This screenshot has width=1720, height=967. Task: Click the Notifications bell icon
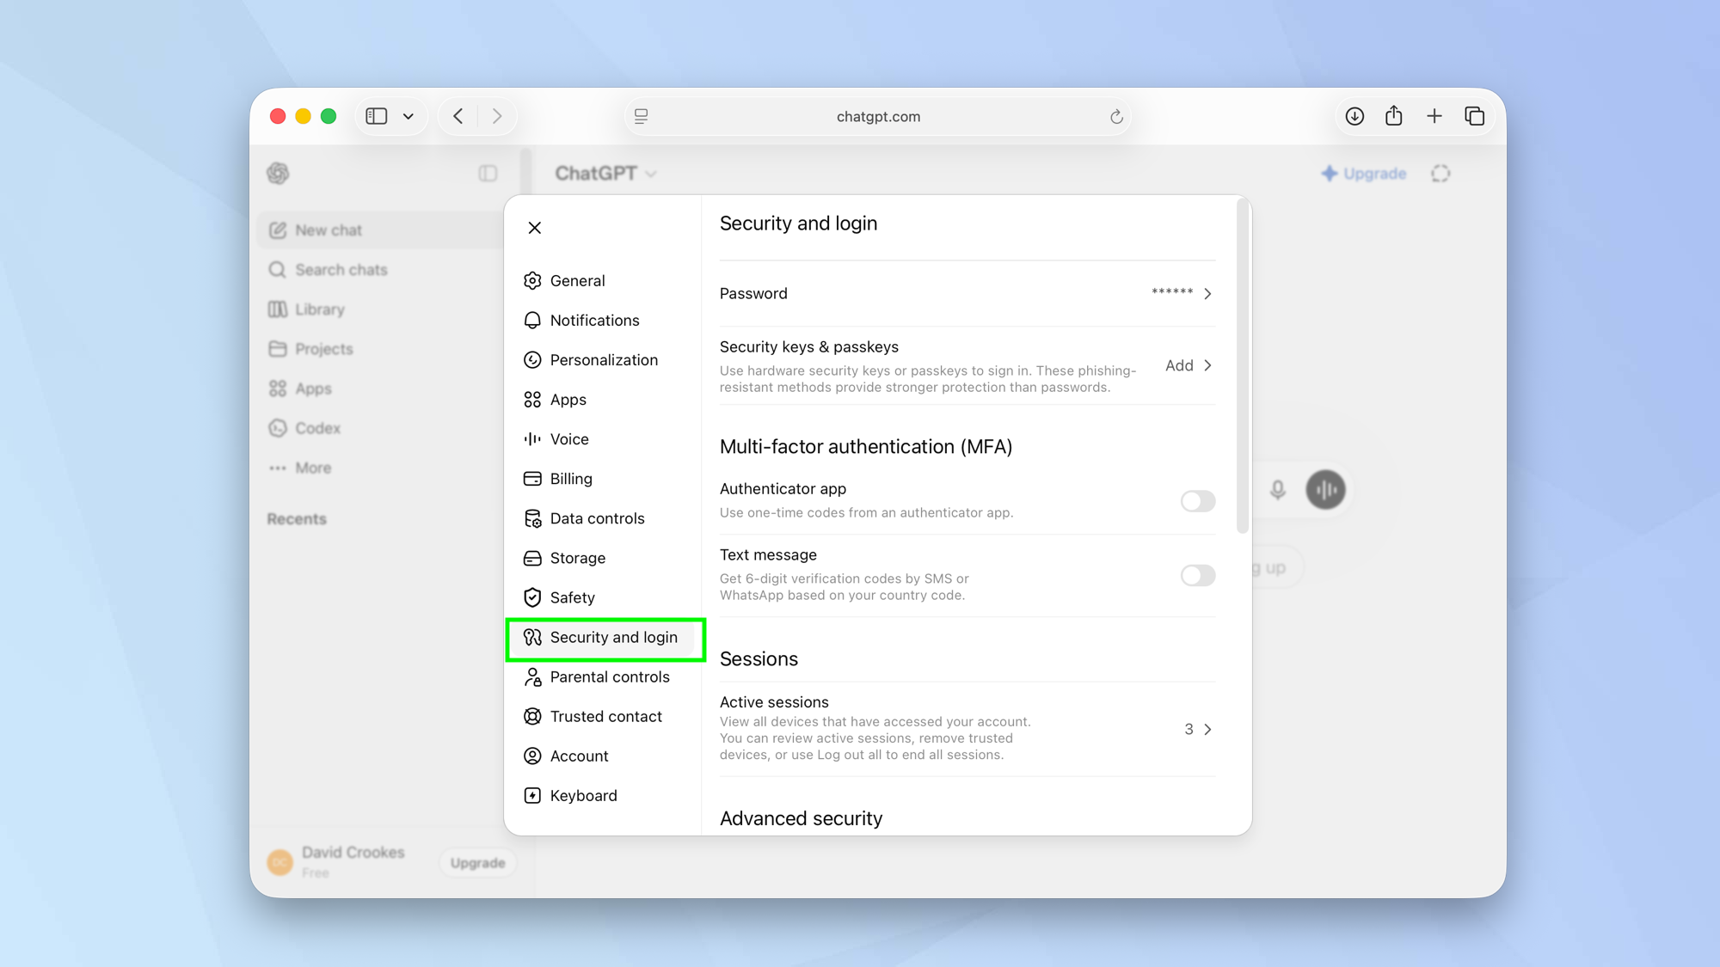click(532, 321)
